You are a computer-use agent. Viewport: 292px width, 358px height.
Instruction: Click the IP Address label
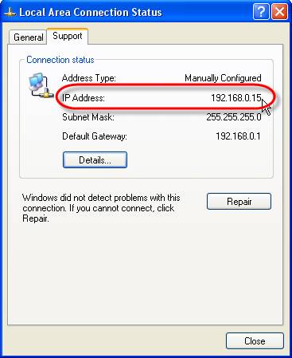point(84,98)
